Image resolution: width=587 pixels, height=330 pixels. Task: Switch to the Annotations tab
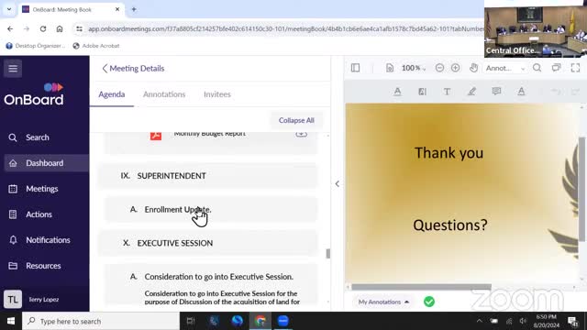(x=164, y=94)
